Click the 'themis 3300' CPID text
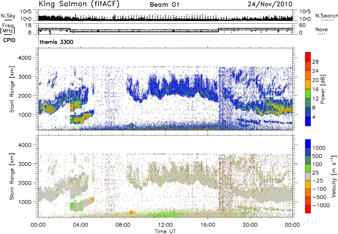The image size is (338, 234). tap(57, 42)
